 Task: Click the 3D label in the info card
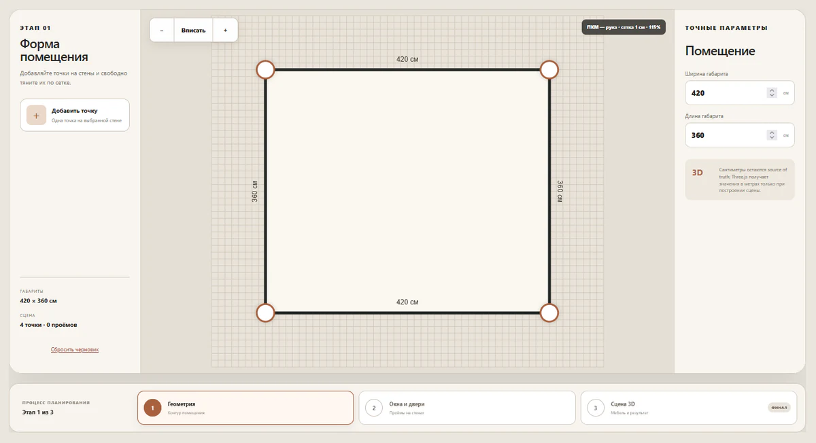point(697,173)
